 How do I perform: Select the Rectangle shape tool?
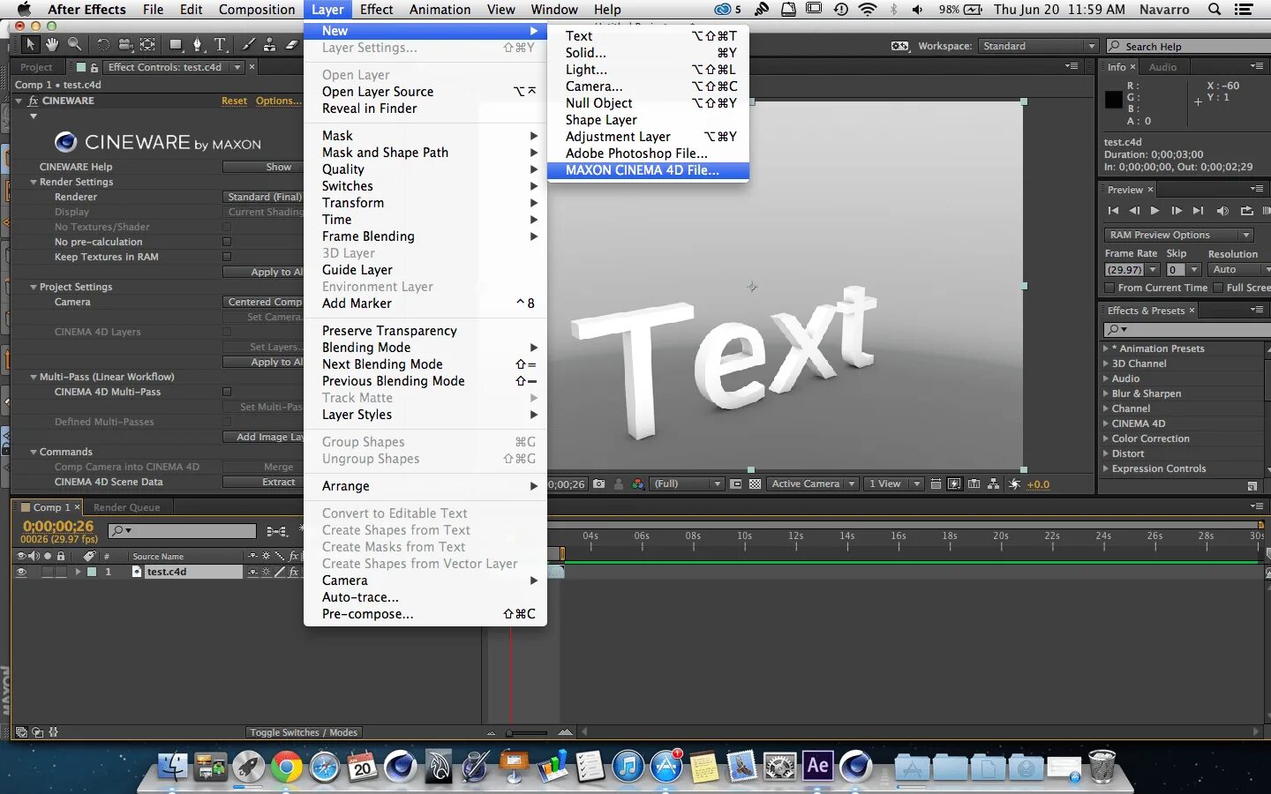pyautogui.click(x=177, y=45)
